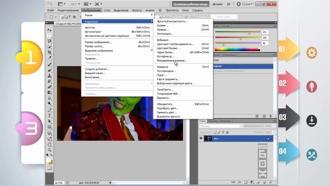Select the Dodge tool
The width and height of the screenshot is (330, 186).
[49, 103]
